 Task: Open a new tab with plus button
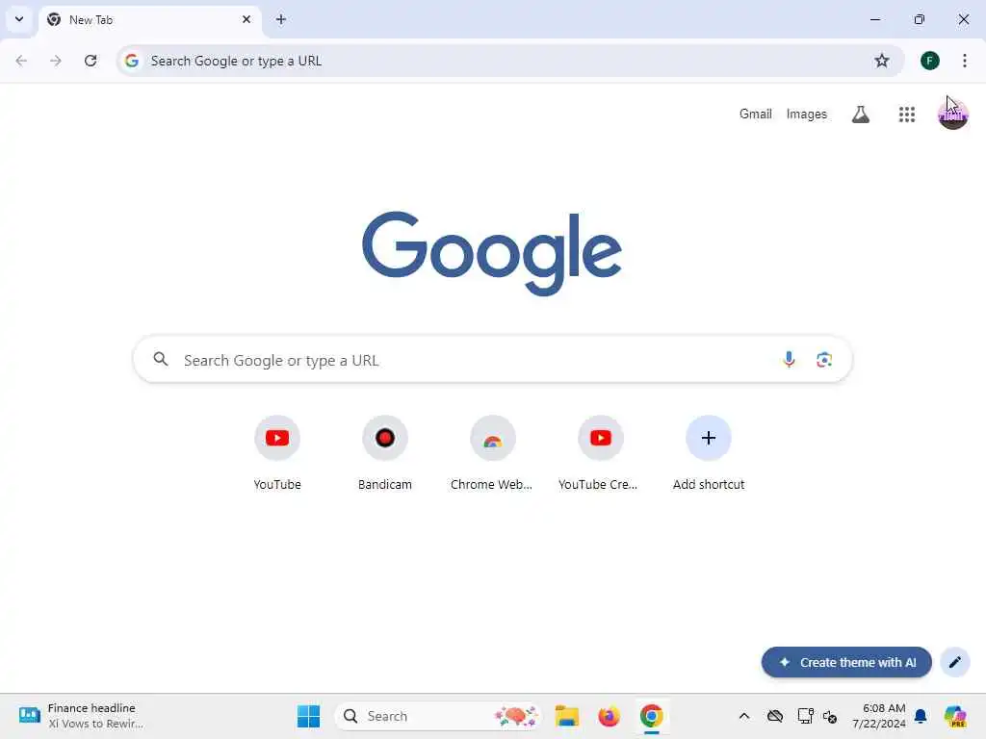click(x=281, y=19)
